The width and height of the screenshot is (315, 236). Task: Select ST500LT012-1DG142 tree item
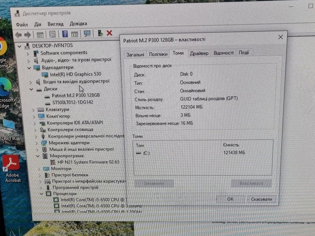coord(73,102)
